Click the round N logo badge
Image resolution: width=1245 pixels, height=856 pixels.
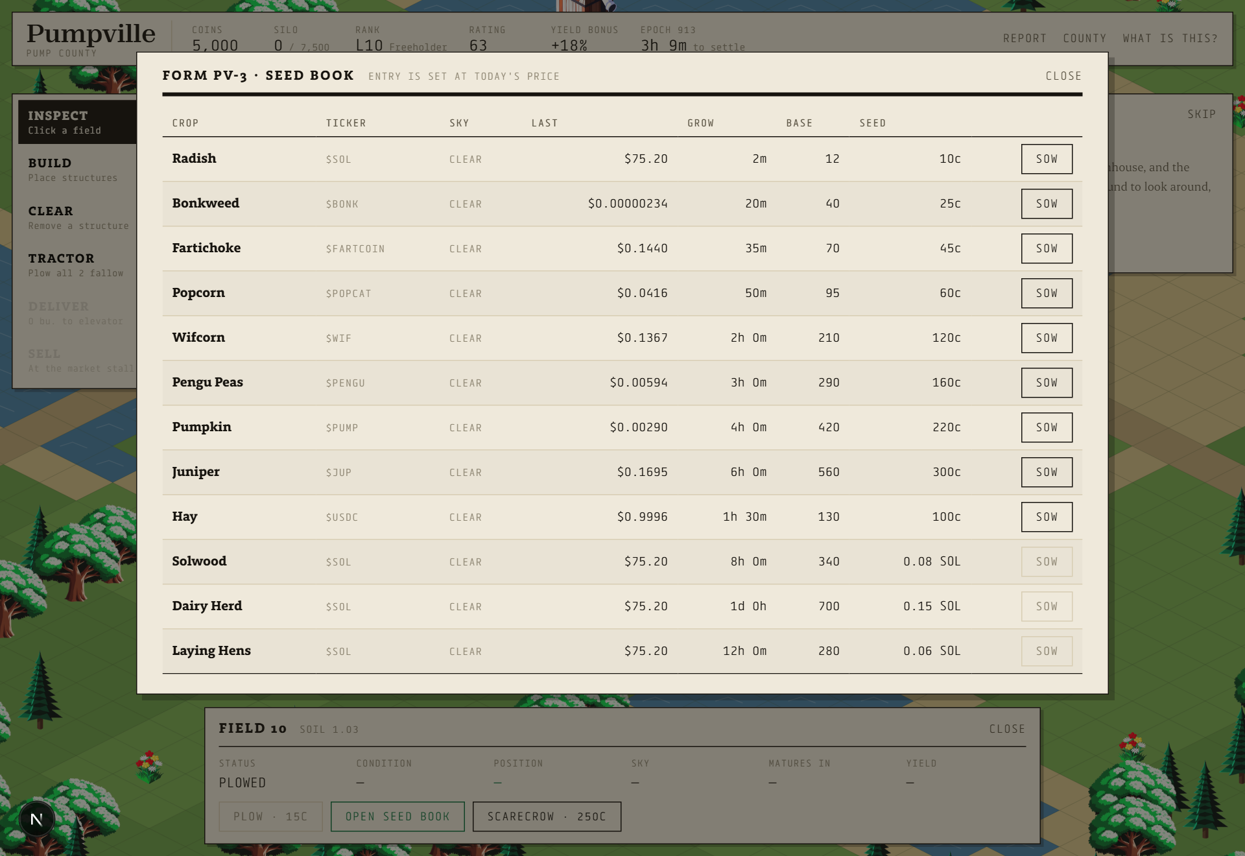tap(37, 819)
